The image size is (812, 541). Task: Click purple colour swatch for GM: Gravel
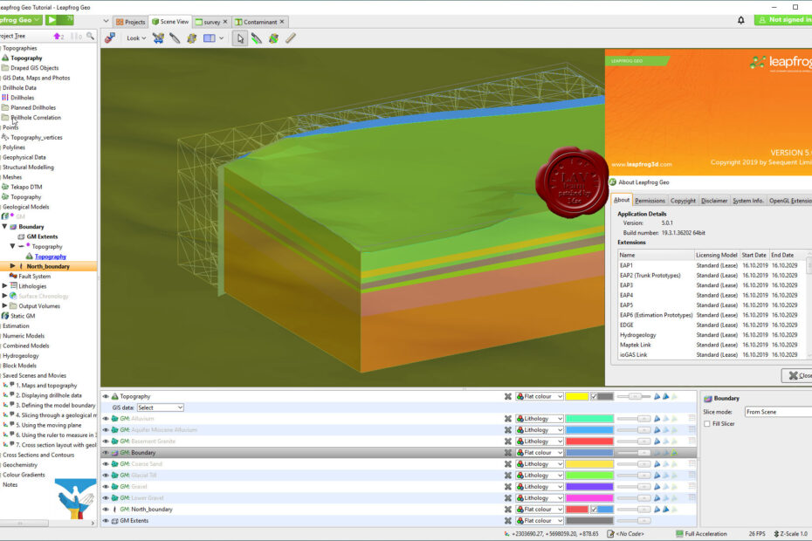point(589,487)
